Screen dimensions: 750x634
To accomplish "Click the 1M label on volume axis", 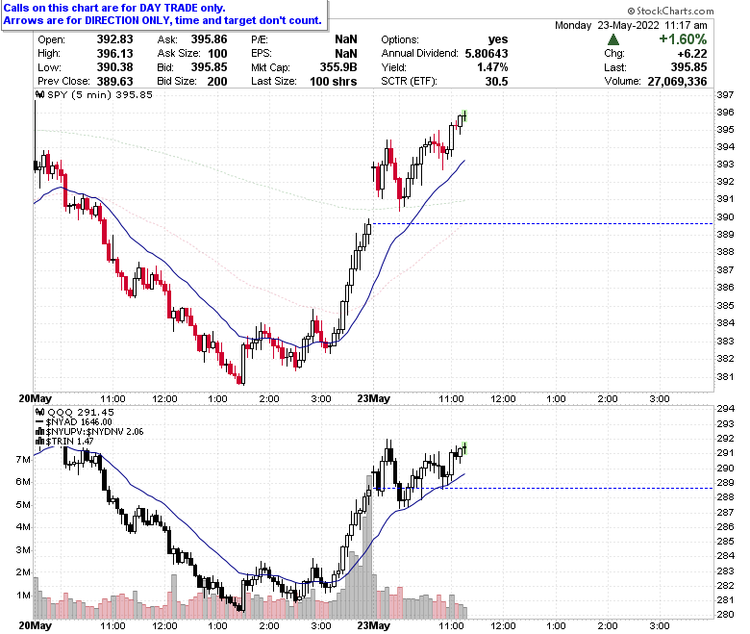I will (23, 596).
